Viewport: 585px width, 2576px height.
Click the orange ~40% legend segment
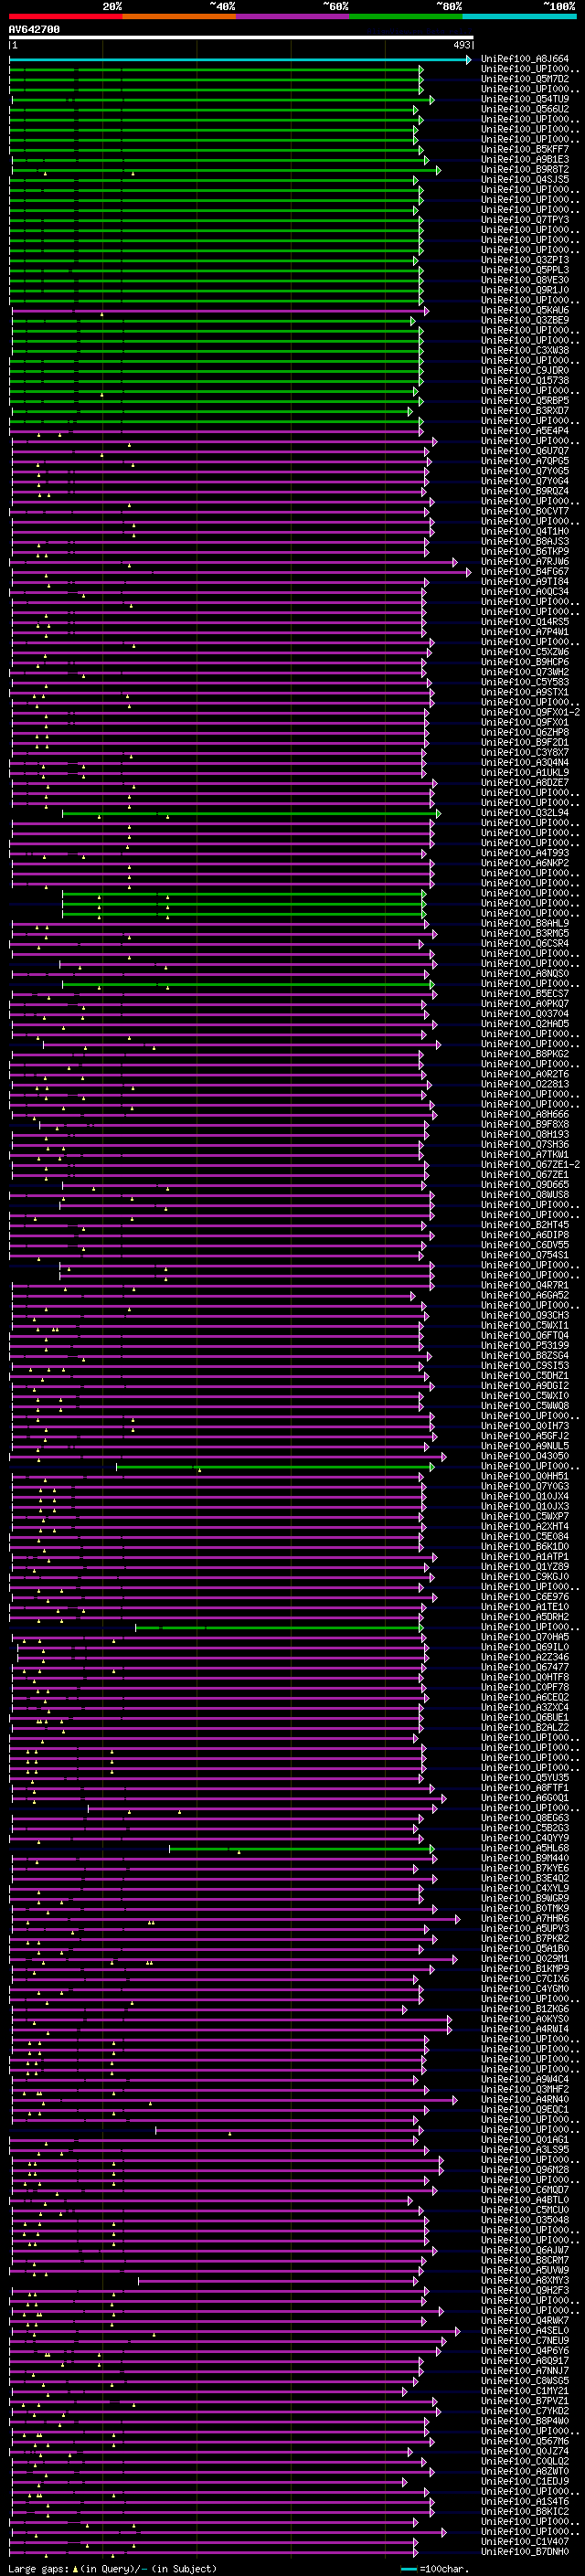(179, 16)
